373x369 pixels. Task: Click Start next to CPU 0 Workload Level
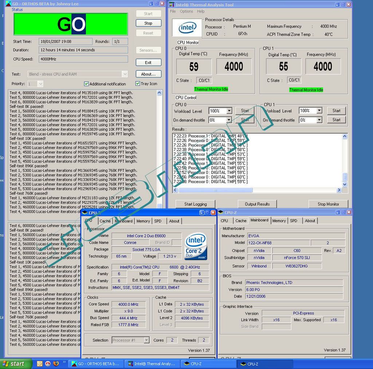point(245,111)
